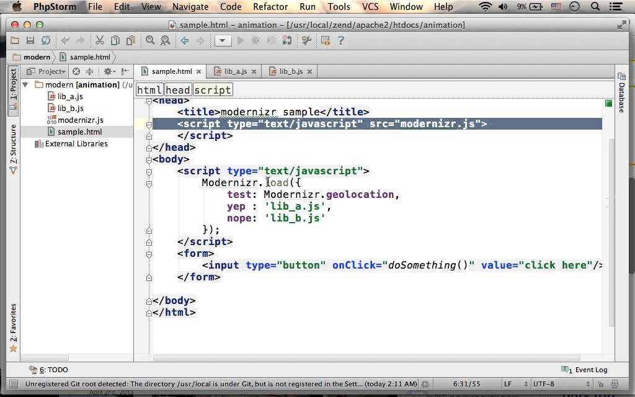Image resolution: width=635 pixels, height=397 pixels.
Task: Fold the form tag code block
Action: coord(149,254)
